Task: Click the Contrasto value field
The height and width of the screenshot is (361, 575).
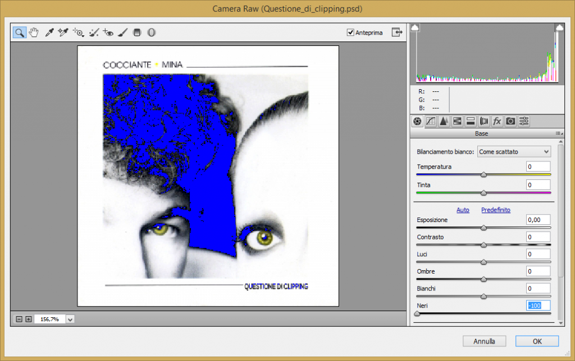Action: [x=538, y=237]
